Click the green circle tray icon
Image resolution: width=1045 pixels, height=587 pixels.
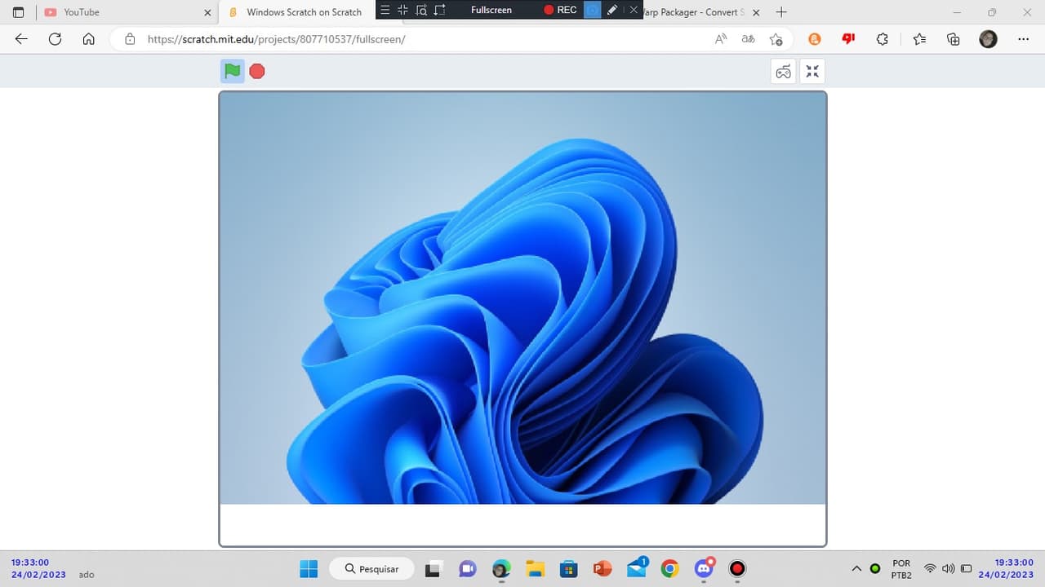[875, 568]
